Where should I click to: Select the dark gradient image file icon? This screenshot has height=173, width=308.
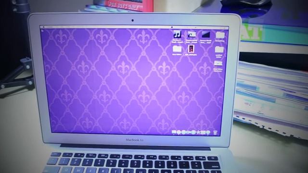click(205, 35)
